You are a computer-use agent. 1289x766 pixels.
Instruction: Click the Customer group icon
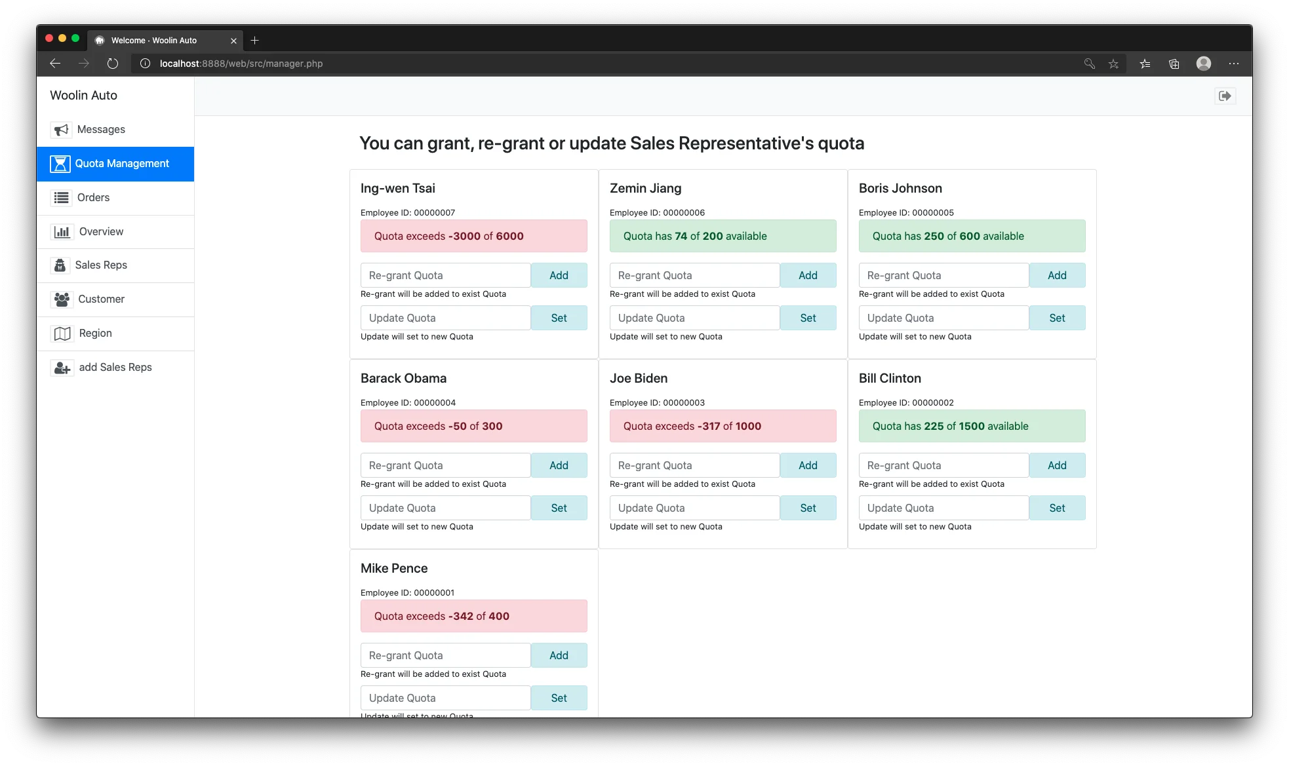62,299
